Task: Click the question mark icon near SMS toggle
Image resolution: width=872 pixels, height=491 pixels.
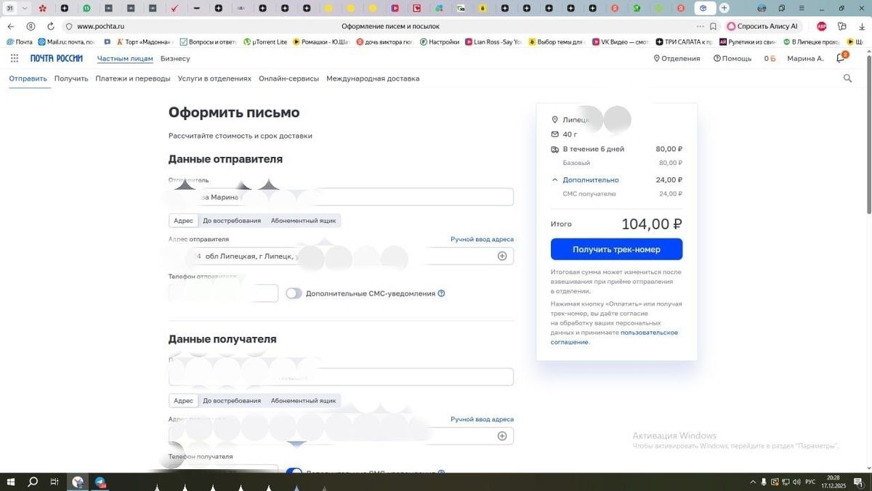Action: point(441,293)
